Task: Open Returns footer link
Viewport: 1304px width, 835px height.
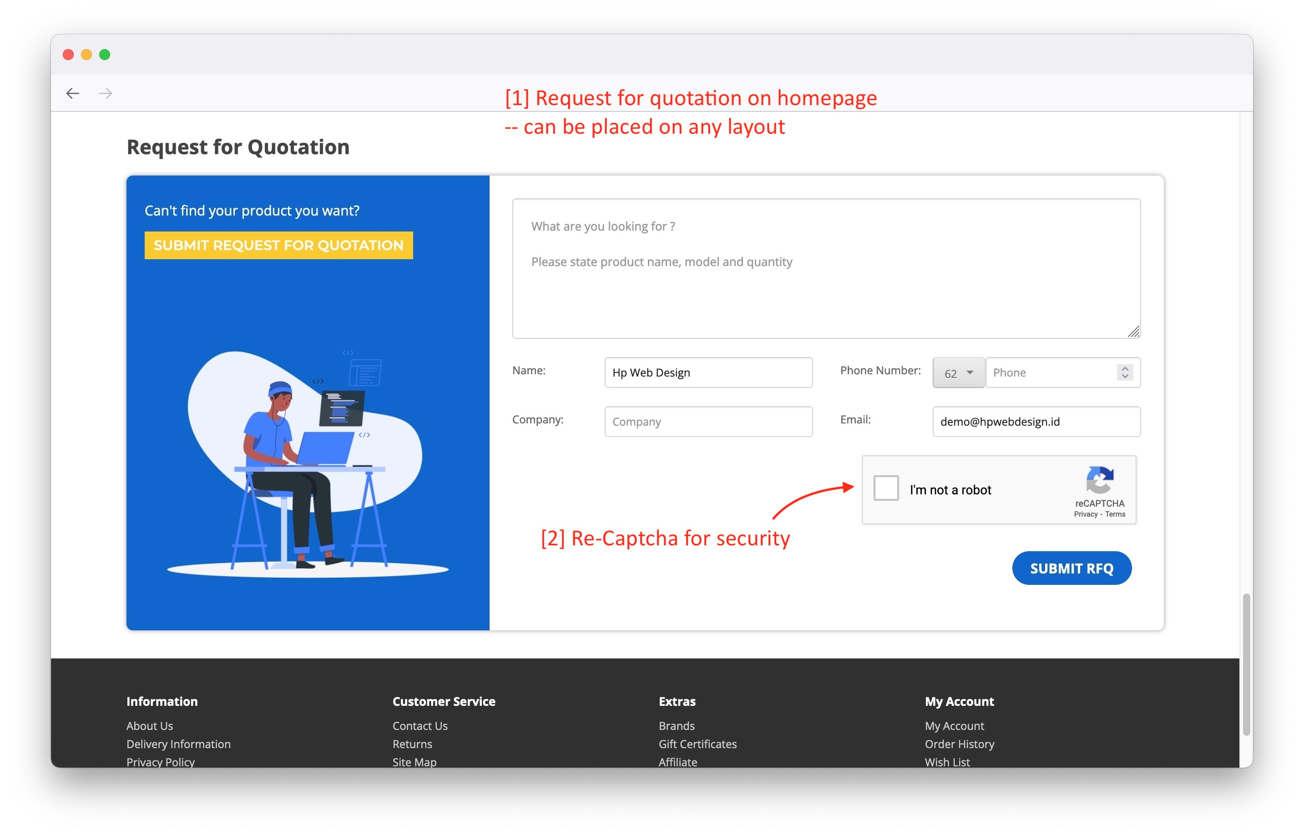Action: pyautogui.click(x=412, y=744)
